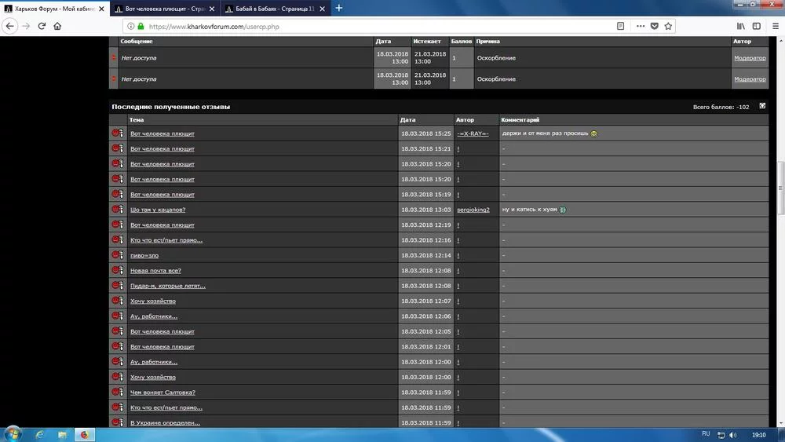Select the 'Харьков Форум - Мой кабинет' tab
Image resolution: width=785 pixels, height=442 pixels.
[x=54, y=9]
